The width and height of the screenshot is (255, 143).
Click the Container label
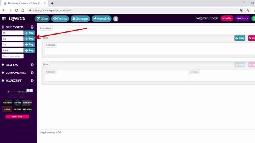(45, 28)
